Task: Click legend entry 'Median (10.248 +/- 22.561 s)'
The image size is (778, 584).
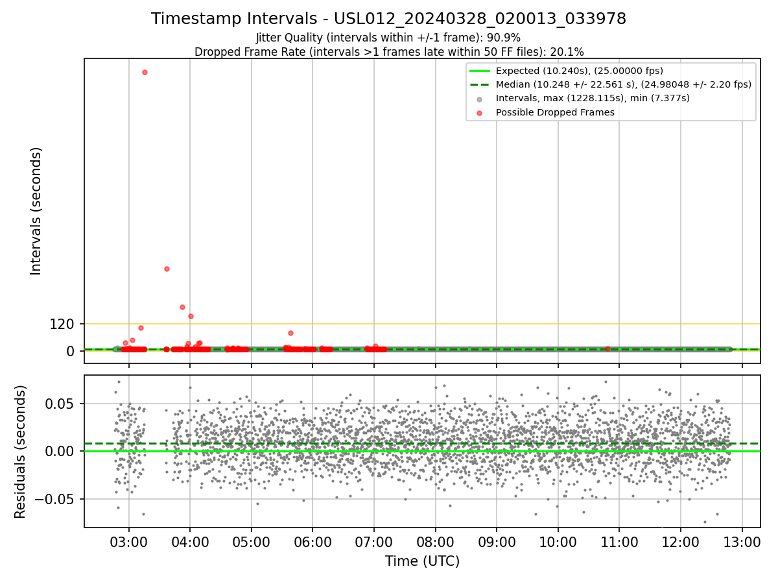Action: click(x=624, y=84)
